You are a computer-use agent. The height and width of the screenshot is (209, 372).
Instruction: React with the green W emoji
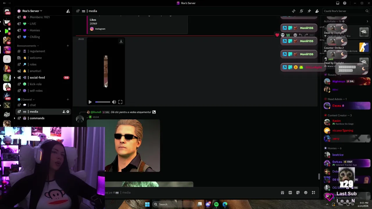coord(288,35)
